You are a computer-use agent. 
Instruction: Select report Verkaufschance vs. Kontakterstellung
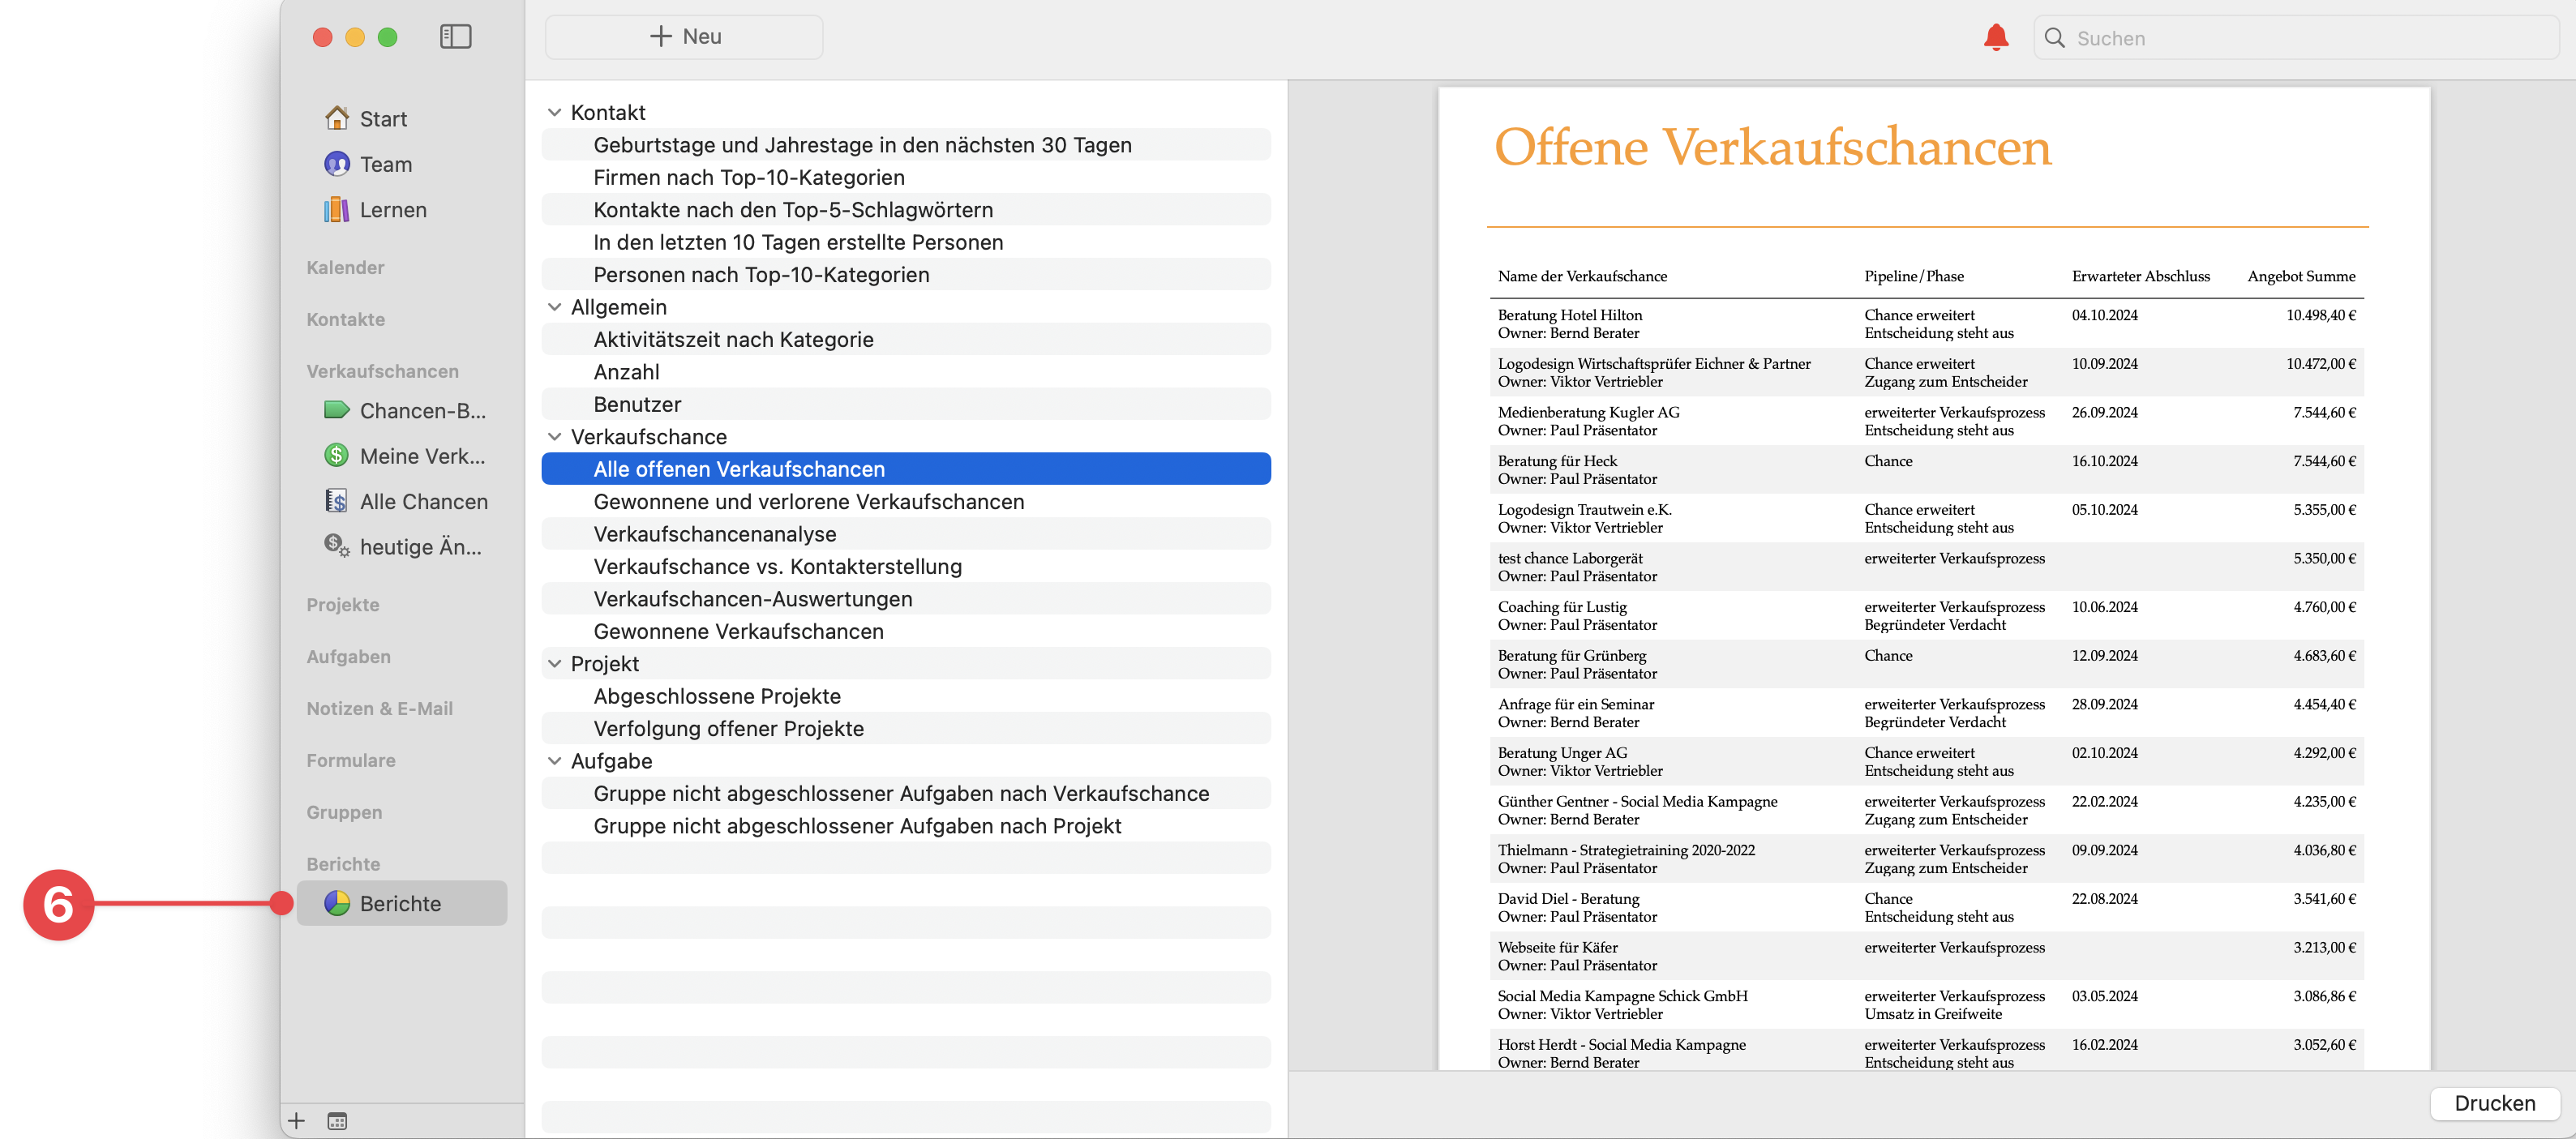pos(906,567)
